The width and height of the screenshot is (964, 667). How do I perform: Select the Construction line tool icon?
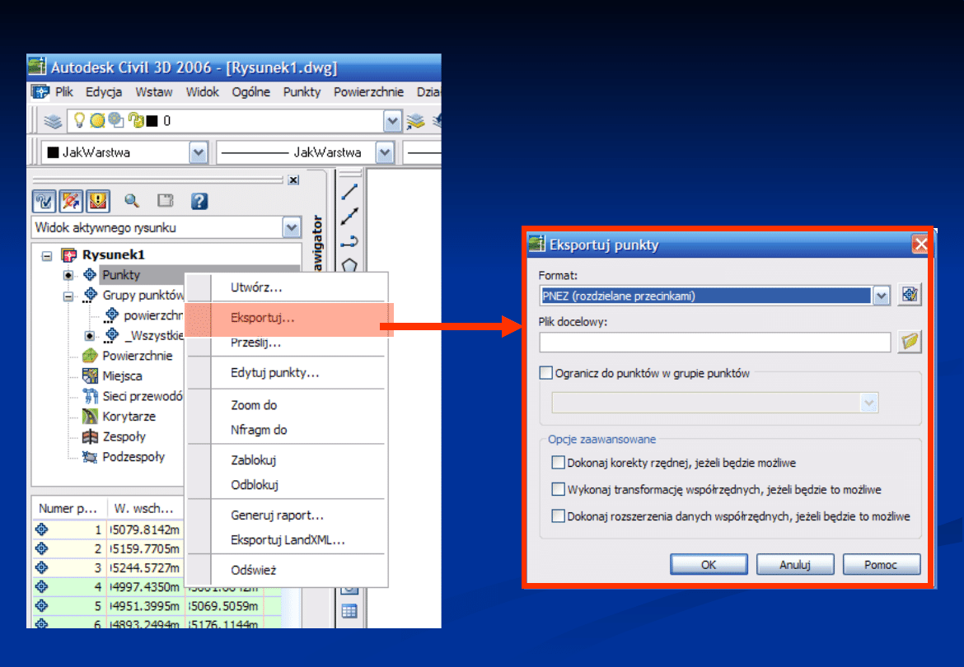[x=349, y=217]
